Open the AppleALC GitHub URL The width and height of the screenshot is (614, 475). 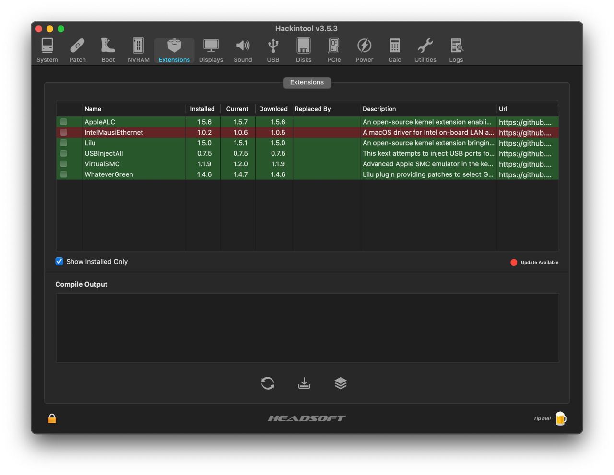(x=525, y=122)
